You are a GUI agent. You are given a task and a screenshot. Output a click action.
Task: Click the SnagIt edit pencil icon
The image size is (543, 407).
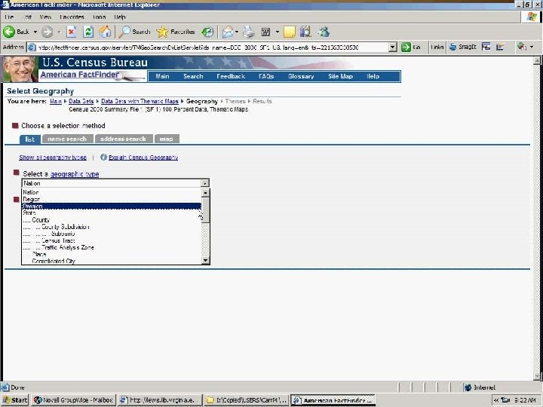500,47
